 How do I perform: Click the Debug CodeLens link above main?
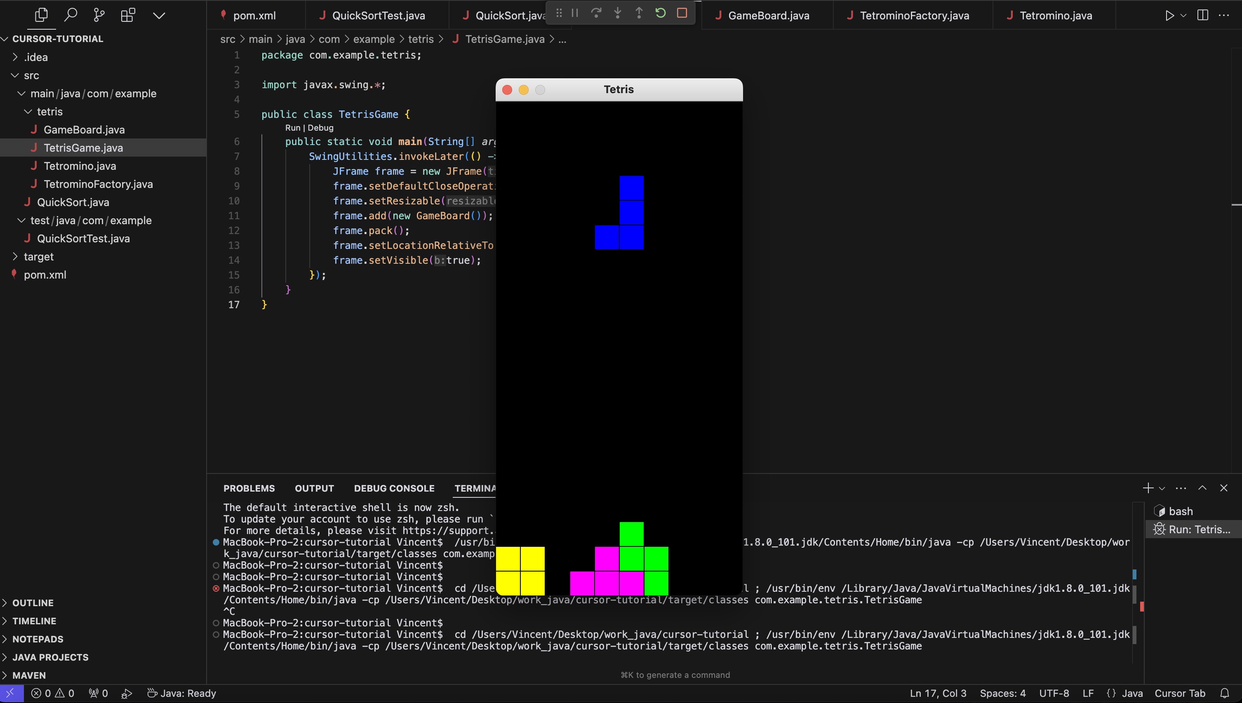[x=320, y=128]
